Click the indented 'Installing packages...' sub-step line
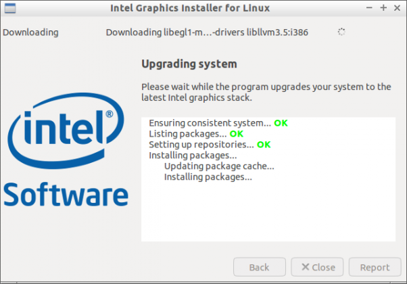The image size is (407, 284). tap(208, 176)
